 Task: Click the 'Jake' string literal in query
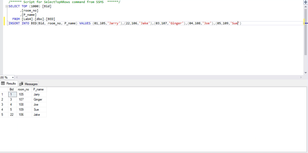(145, 23)
